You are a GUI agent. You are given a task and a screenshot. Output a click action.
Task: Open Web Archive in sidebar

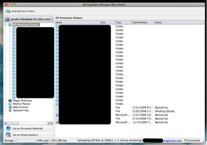(20, 107)
